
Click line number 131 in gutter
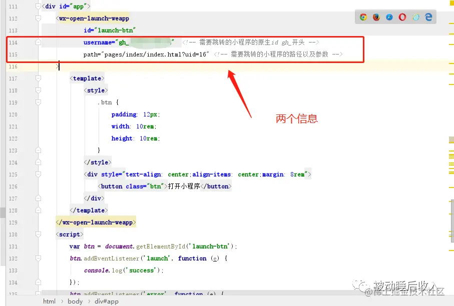(x=13, y=246)
